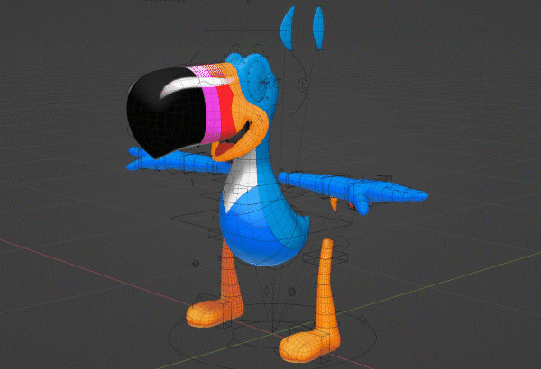The image size is (541, 369).
Task: Click the small circle control left of the legs
Action: (196, 264)
